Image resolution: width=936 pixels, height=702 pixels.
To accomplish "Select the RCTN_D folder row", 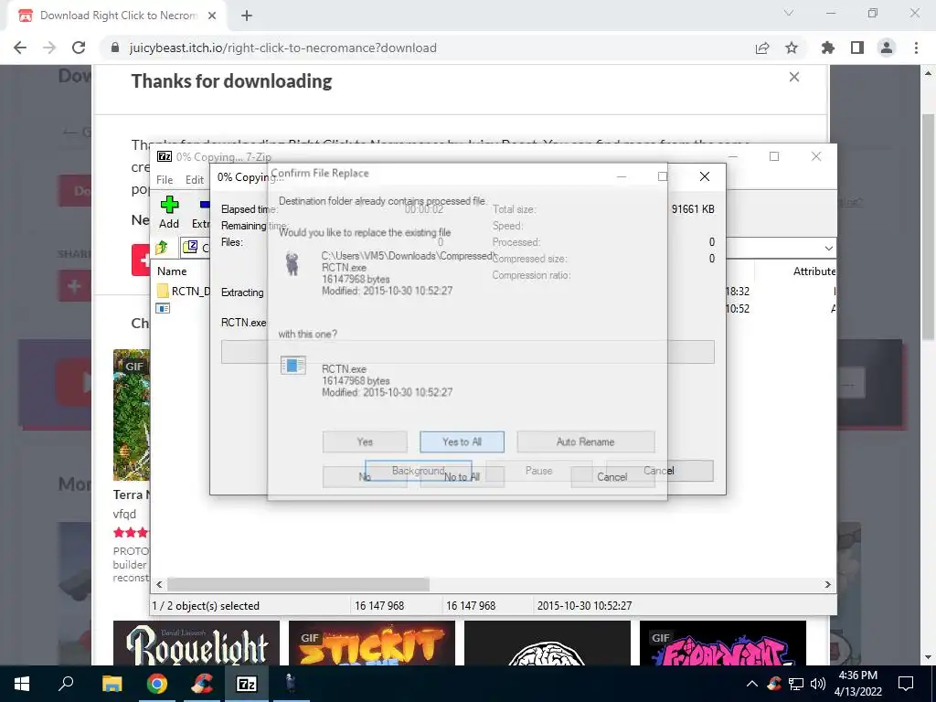I will 183,292.
